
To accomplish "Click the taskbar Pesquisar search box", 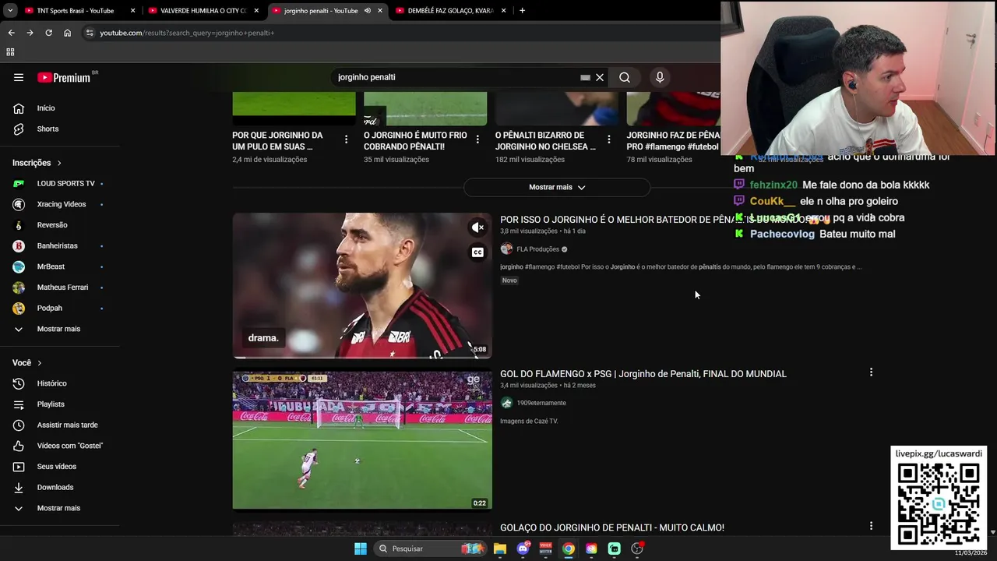I will point(428,549).
